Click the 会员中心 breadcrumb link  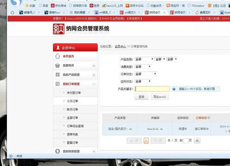(x=120, y=47)
